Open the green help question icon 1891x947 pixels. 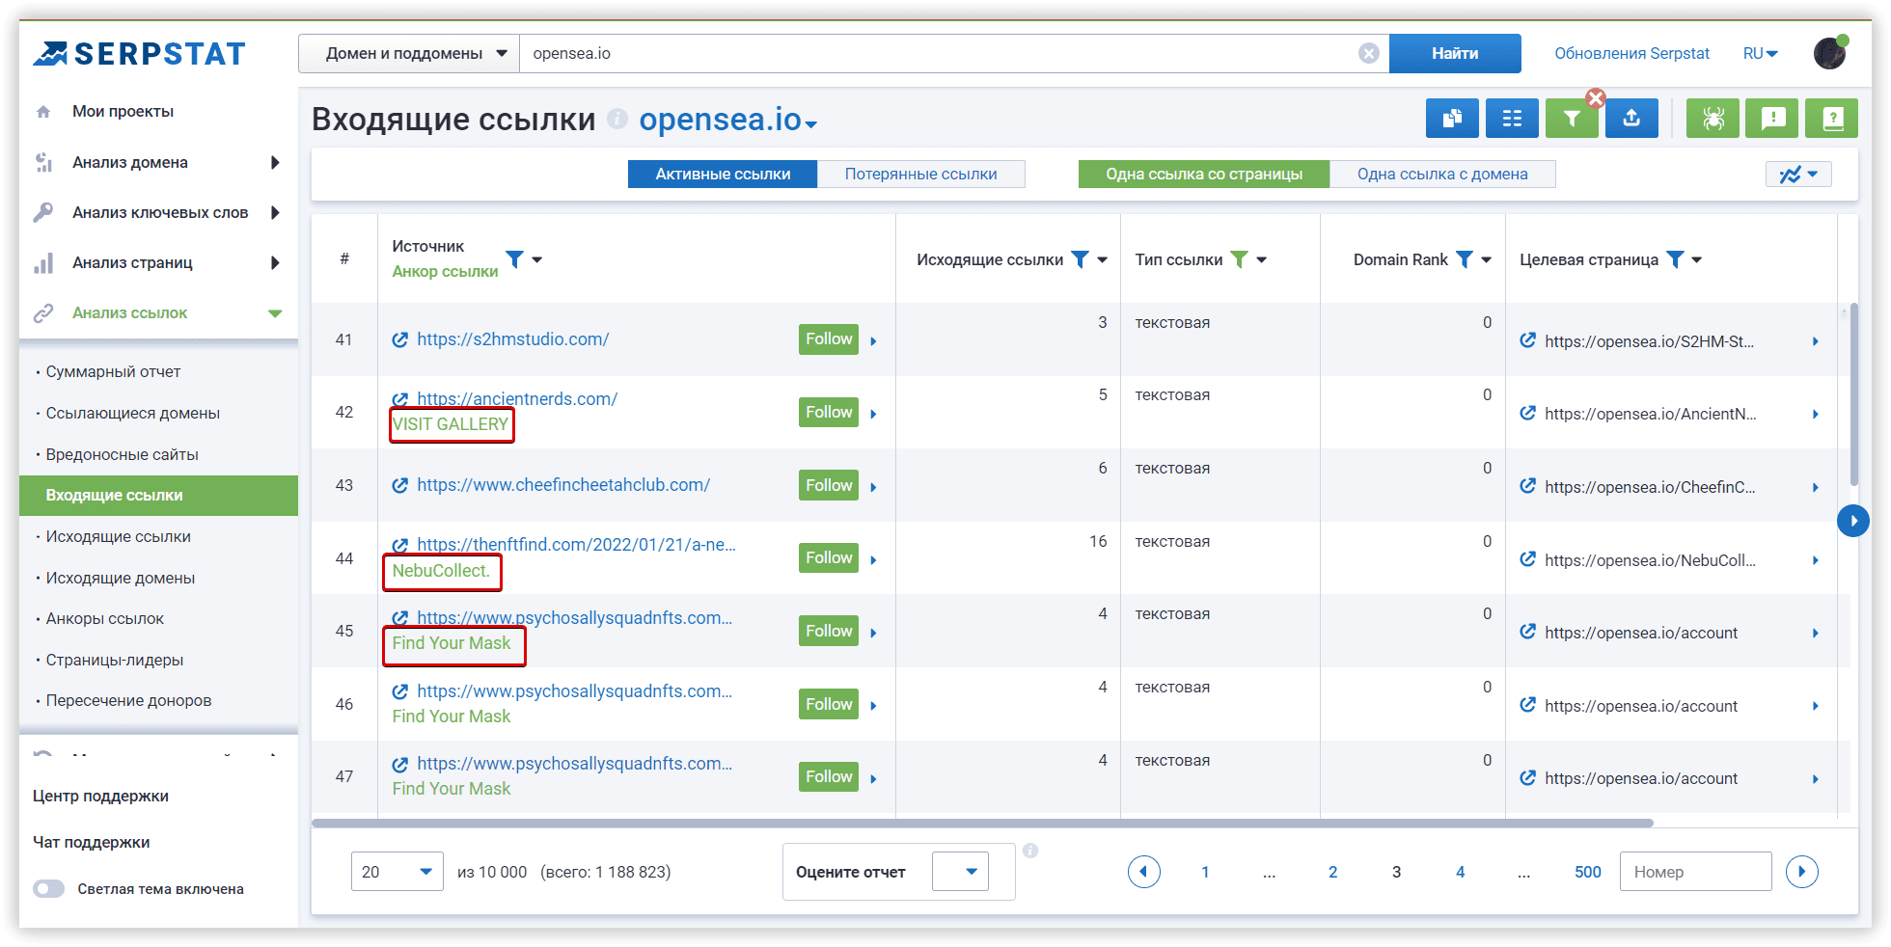(x=1832, y=119)
